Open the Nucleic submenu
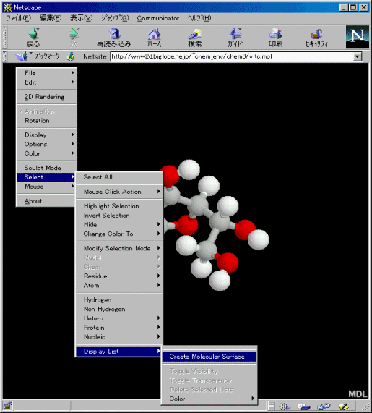Viewport: 372px width, 413px height. tap(119, 336)
